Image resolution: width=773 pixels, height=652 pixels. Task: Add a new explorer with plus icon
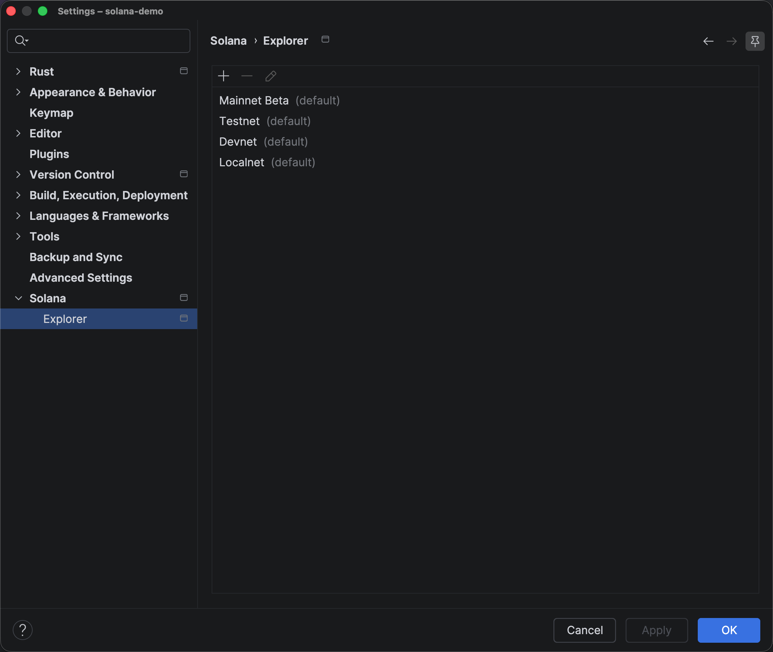coord(224,76)
